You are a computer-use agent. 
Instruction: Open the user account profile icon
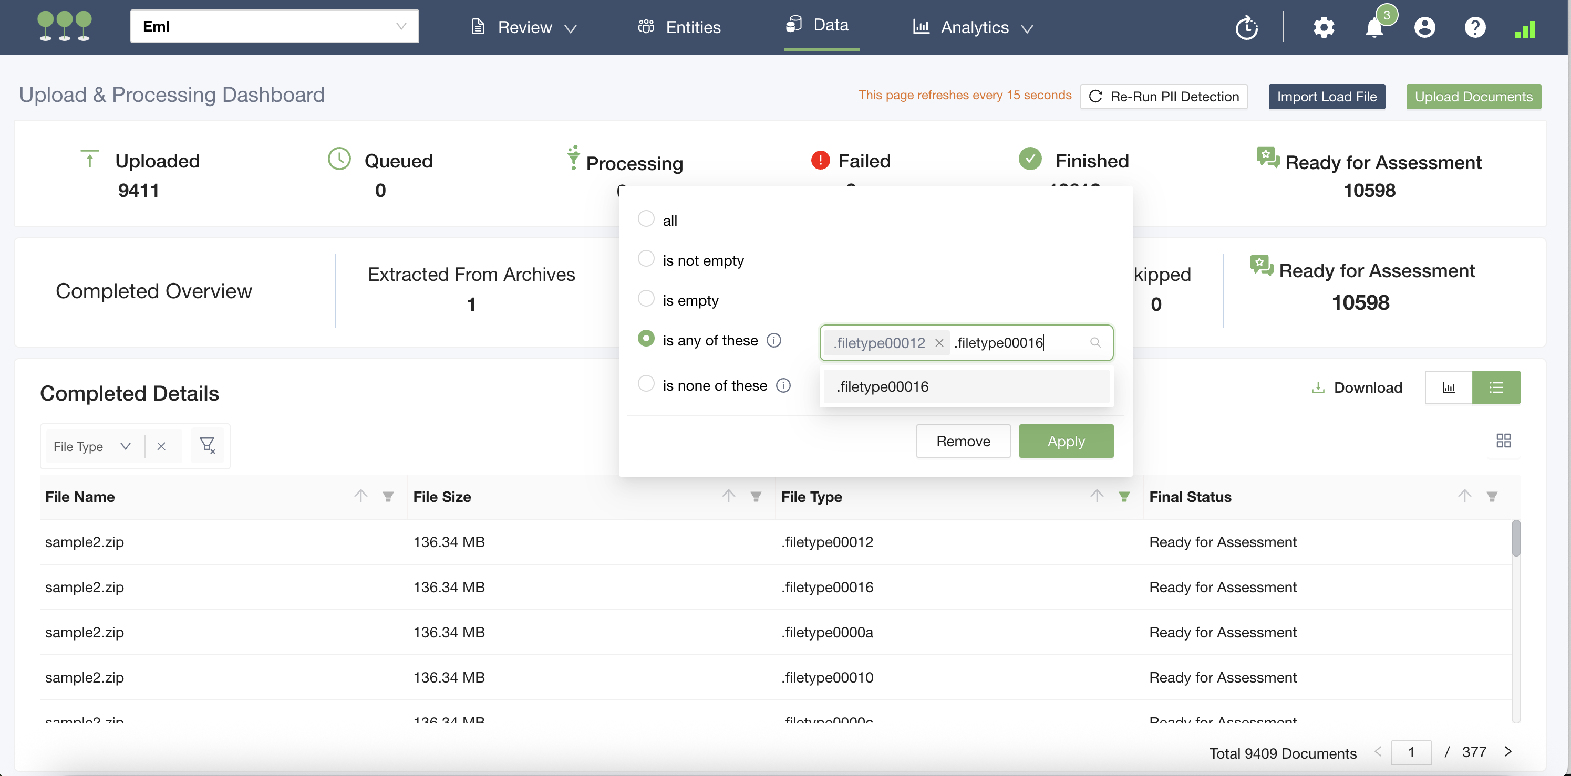[x=1424, y=27]
